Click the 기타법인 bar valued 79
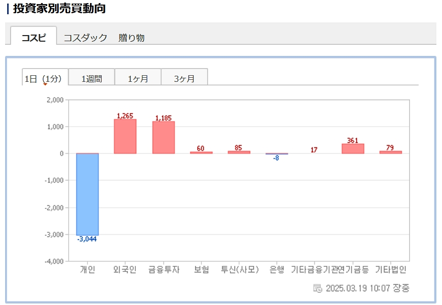The width and height of the screenshot is (442, 305). tap(390, 152)
